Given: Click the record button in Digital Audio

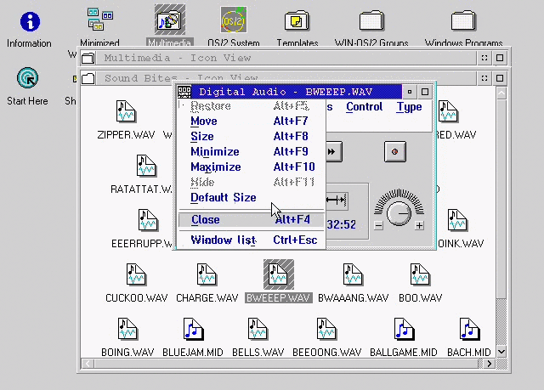Looking at the screenshot, I should pyautogui.click(x=394, y=151).
